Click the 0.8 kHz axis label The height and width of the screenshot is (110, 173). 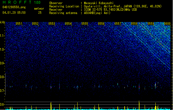(2, 77)
